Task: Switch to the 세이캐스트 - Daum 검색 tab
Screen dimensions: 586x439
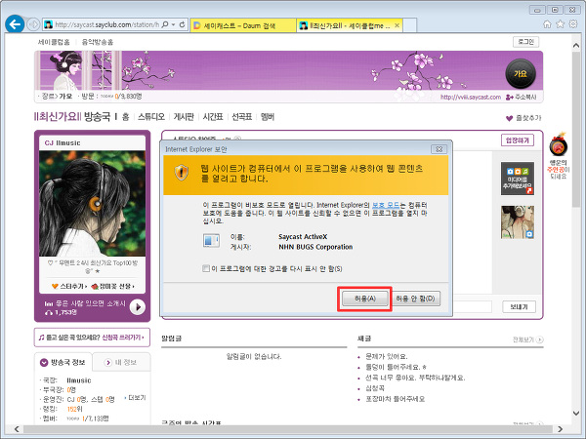Action: click(x=243, y=25)
